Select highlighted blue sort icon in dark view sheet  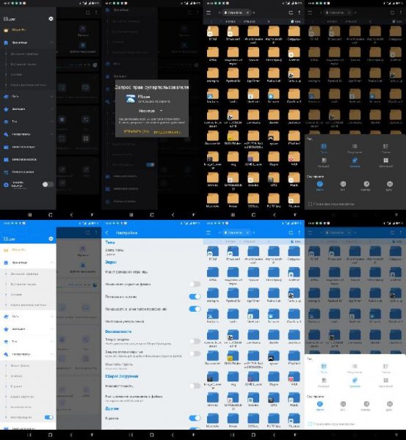point(320,184)
